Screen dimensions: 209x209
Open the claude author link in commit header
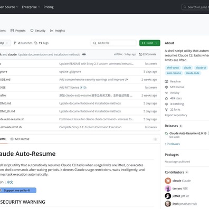coord(12,54)
